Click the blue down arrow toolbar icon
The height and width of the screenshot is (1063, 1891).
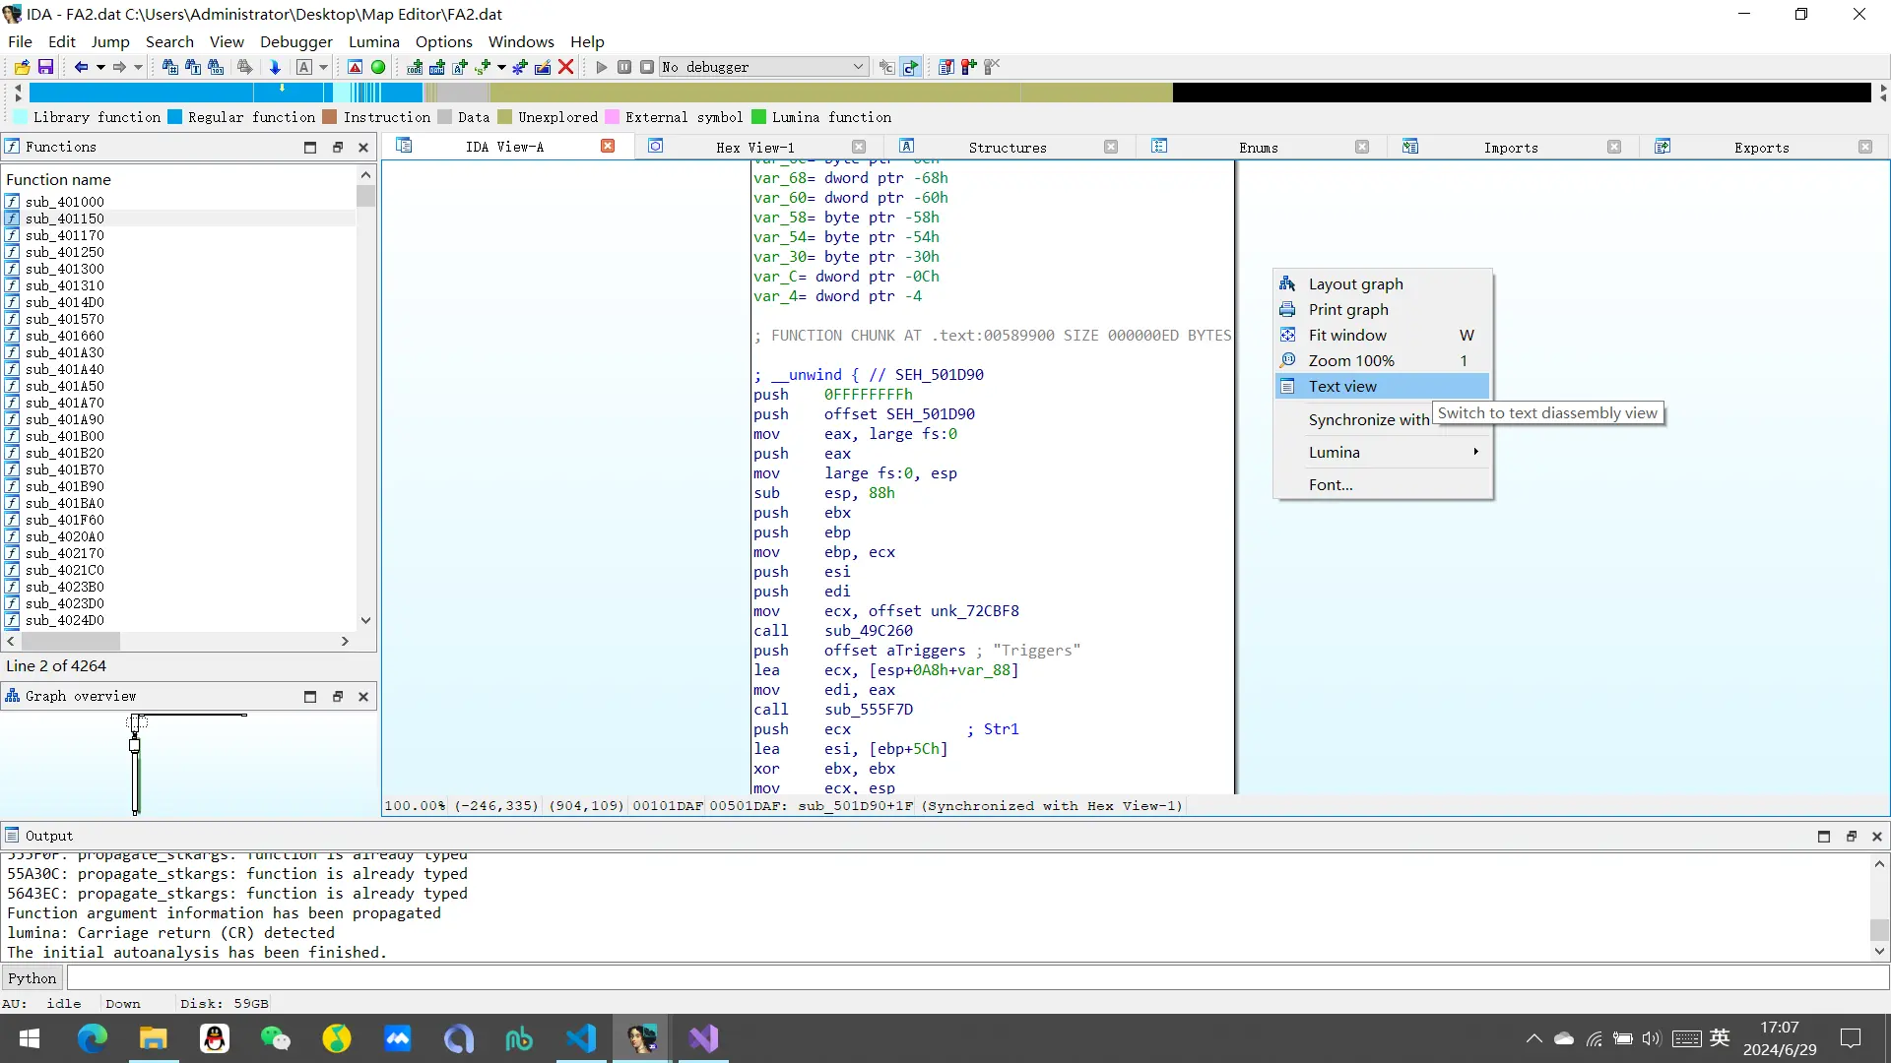[275, 67]
